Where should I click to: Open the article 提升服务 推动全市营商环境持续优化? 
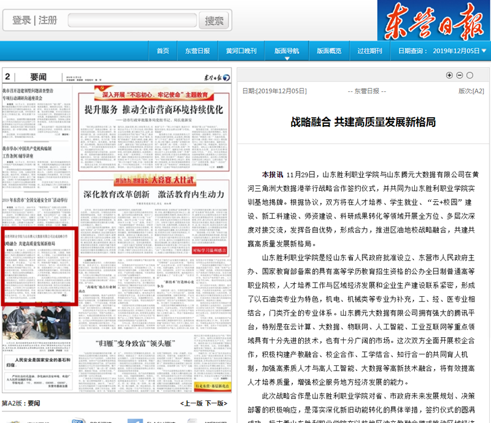pos(154,110)
